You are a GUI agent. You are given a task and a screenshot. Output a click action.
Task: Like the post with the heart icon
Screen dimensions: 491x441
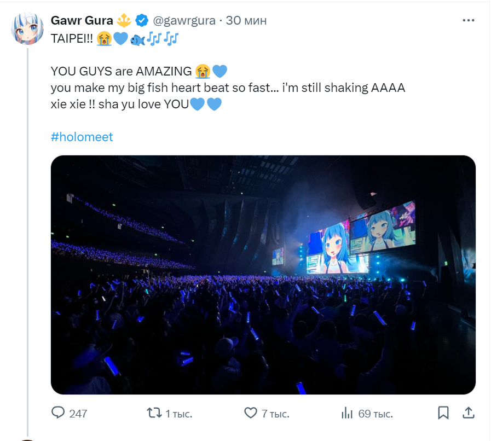(250, 413)
